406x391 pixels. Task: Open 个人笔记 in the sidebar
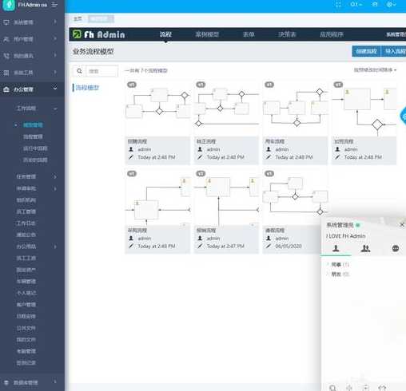pos(26,293)
